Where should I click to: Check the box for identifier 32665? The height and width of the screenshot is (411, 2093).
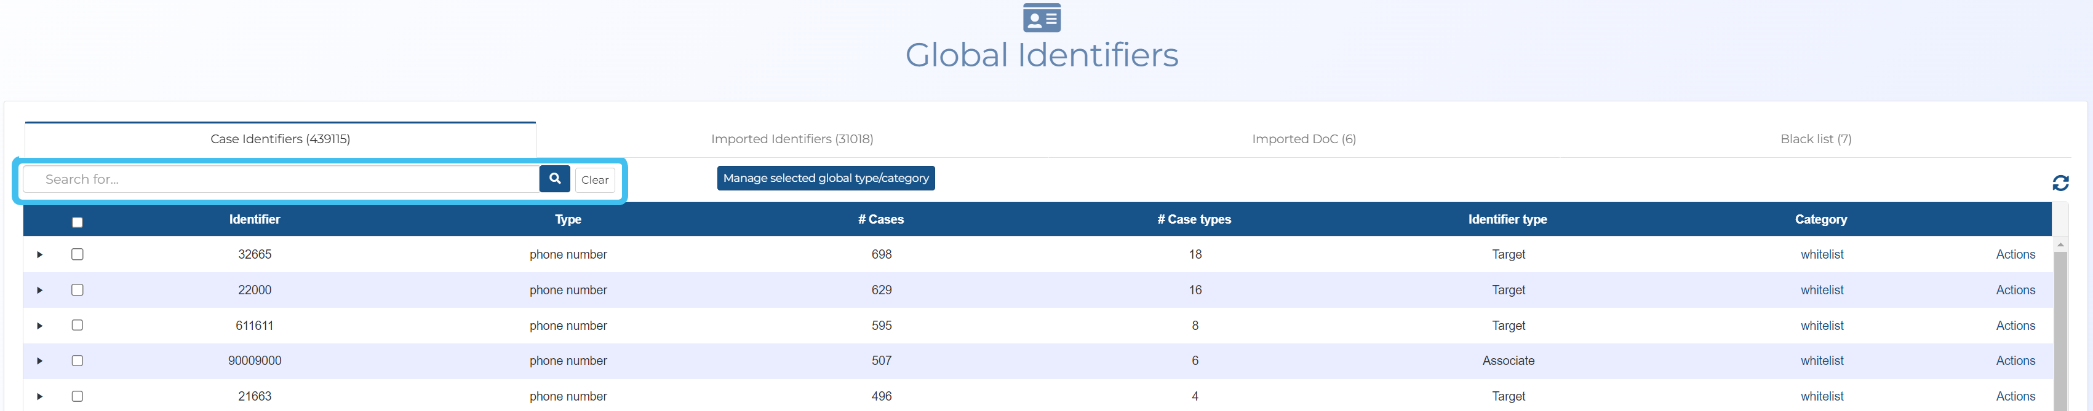coord(77,254)
